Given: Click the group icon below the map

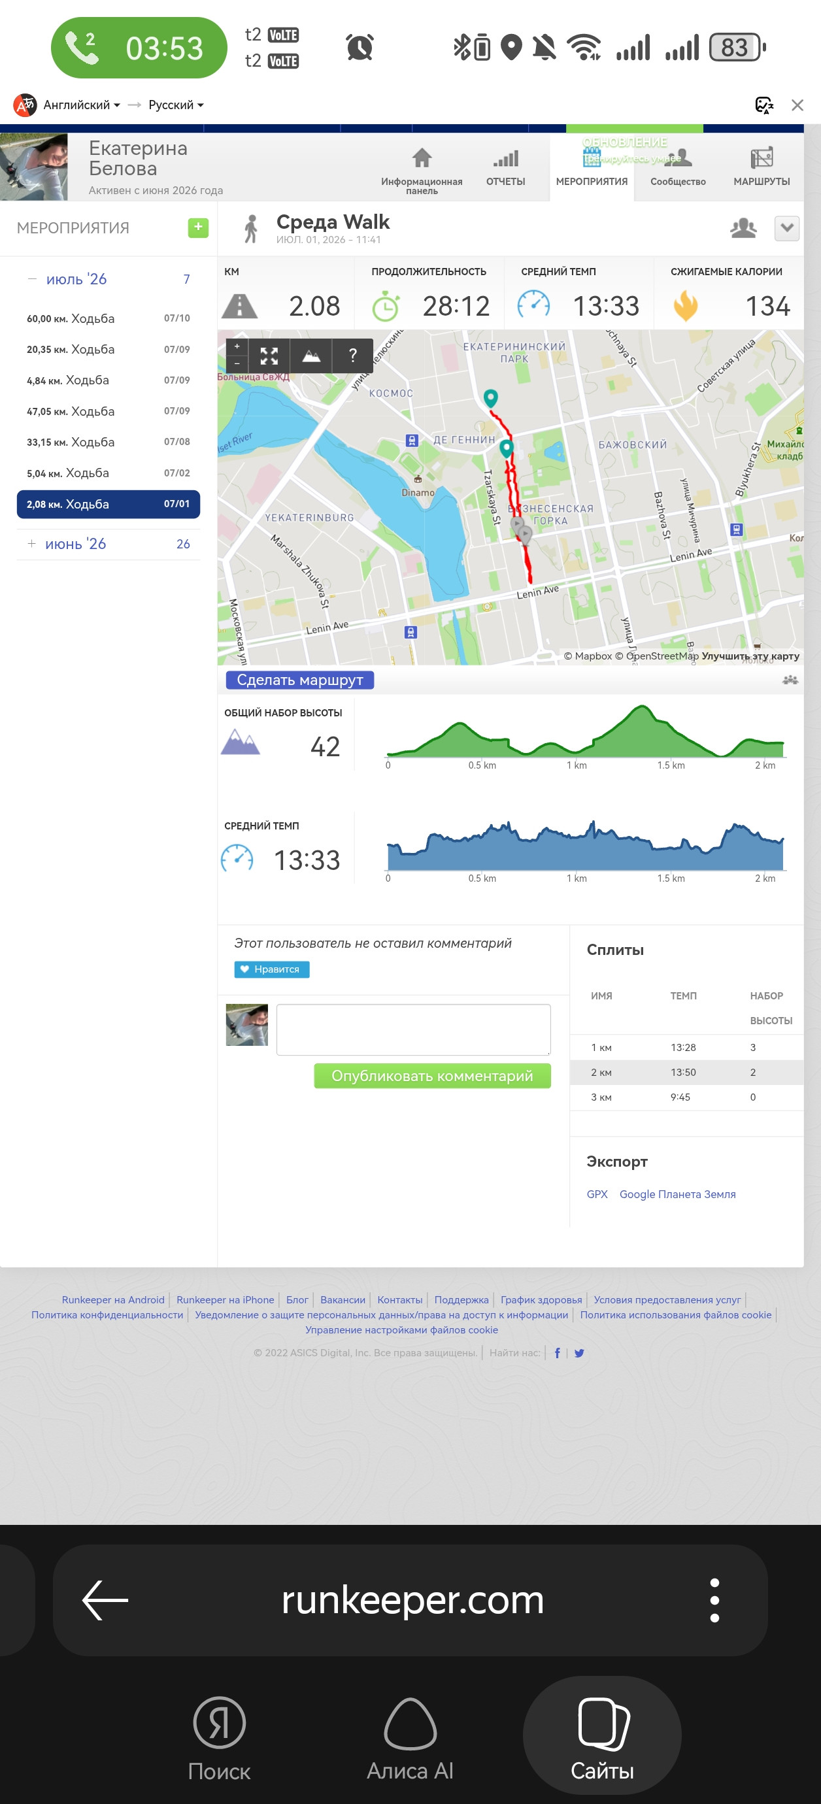Looking at the screenshot, I should [790, 679].
